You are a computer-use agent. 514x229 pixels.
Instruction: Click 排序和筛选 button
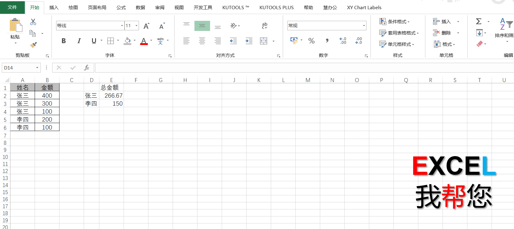[x=504, y=29]
